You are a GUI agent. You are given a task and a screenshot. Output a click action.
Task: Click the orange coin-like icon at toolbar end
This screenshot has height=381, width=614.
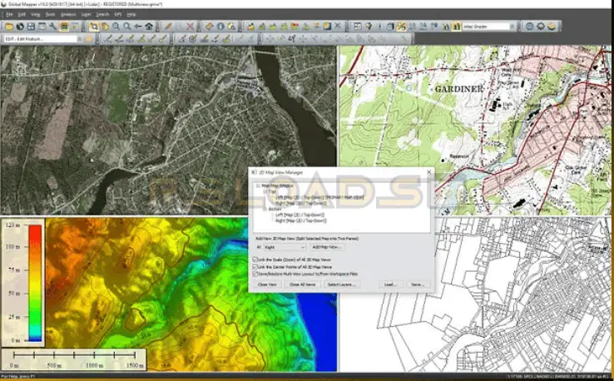(552, 27)
